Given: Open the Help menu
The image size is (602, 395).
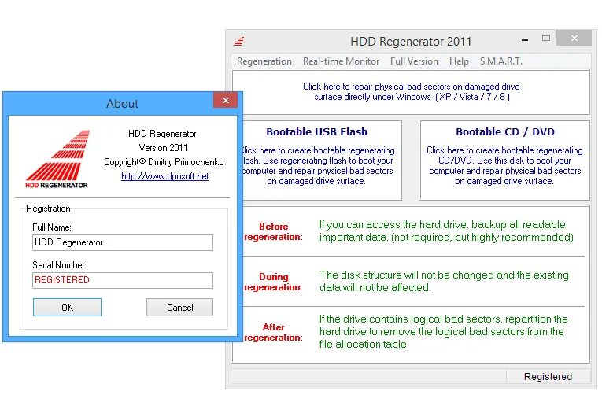Looking at the screenshot, I should click(459, 61).
